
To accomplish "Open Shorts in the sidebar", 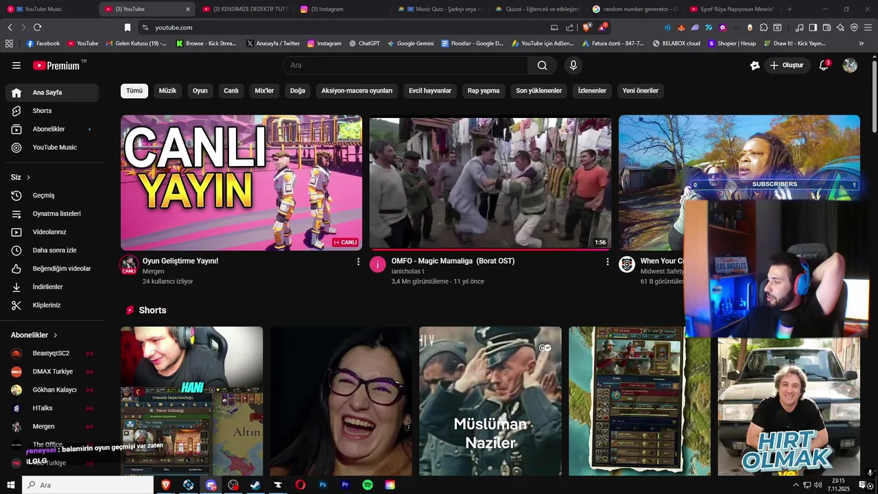I will pyautogui.click(x=52, y=110).
